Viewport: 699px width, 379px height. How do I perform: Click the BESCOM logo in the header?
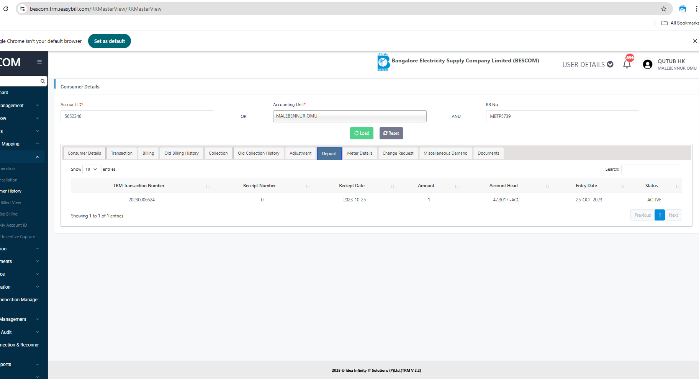click(x=383, y=62)
